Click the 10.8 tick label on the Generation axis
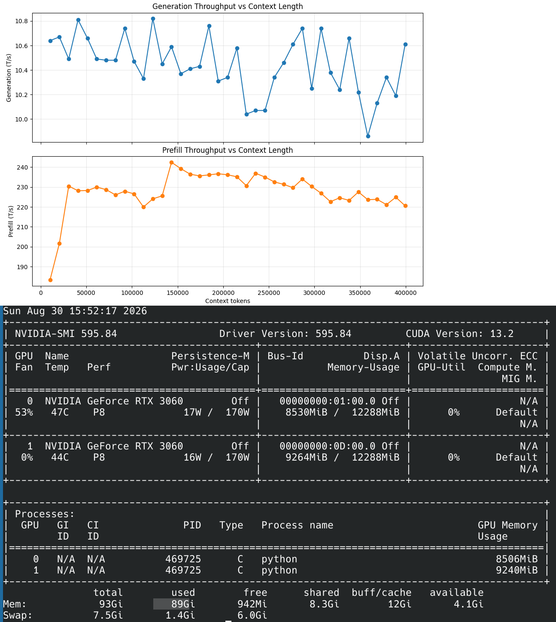 (21, 21)
